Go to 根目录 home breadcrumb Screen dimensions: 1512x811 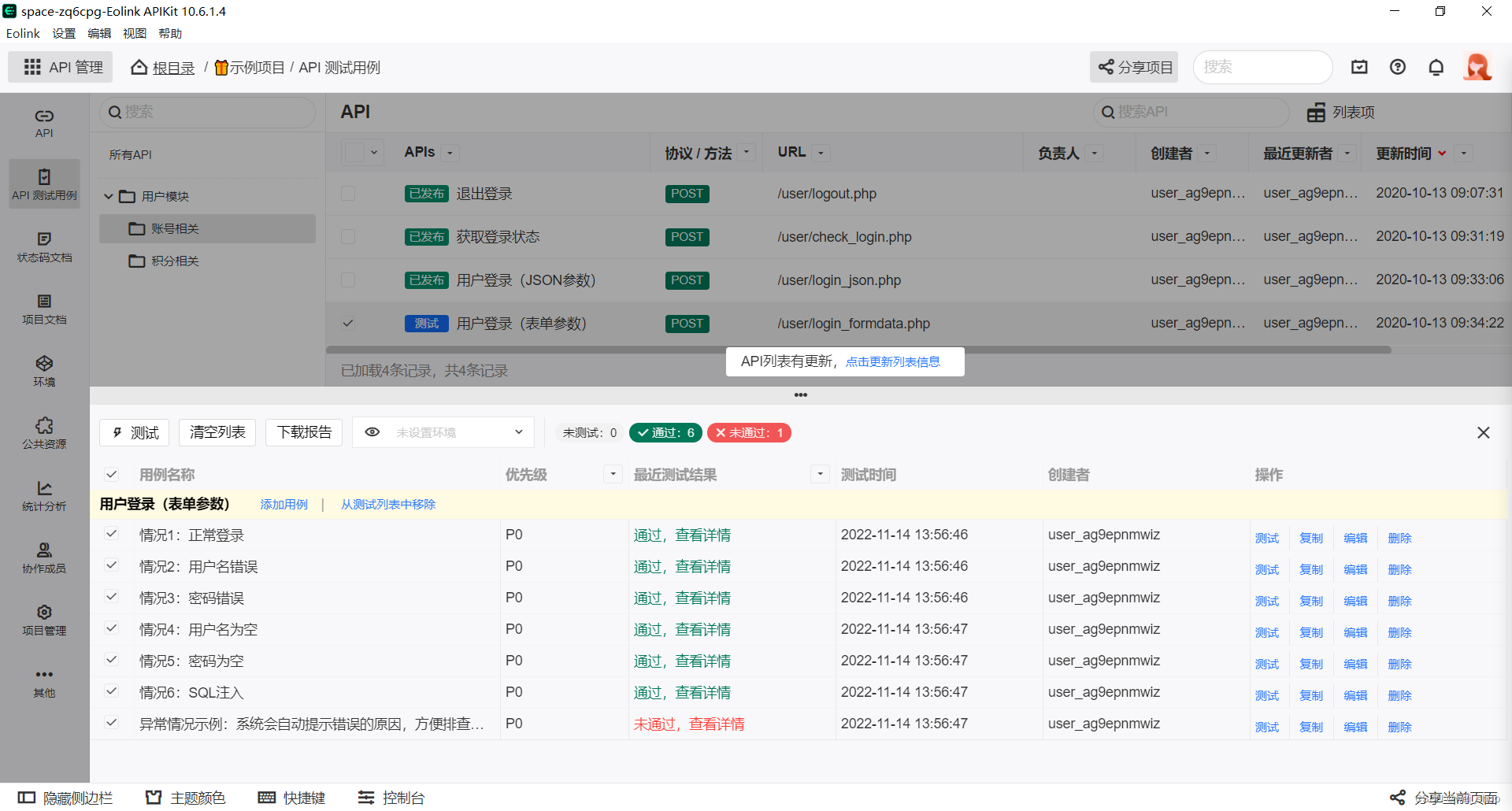pos(163,68)
